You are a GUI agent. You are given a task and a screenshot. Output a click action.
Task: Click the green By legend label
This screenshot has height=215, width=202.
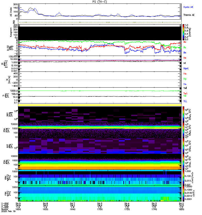185,48
